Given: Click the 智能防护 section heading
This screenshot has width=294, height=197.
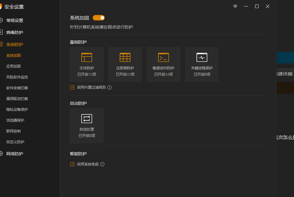Looking at the screenshot, I should click(x=78, y=154).
